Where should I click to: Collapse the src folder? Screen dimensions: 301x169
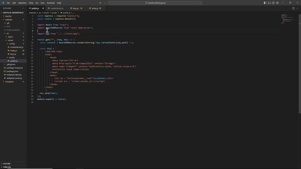coord(14,33)
